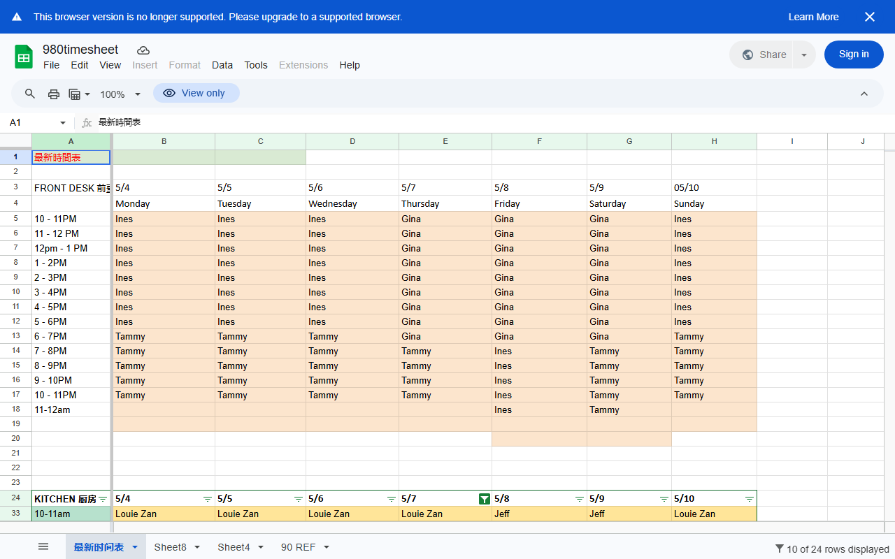Open the all sheets list icon
The image size is (895, 559).
[x=43, y=547]
